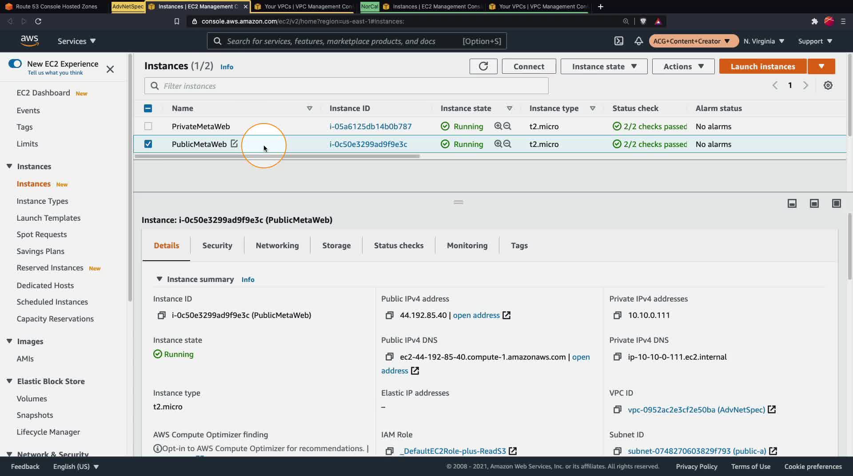Open a new browser tab

pyautogui.click(x=601, y=7)
